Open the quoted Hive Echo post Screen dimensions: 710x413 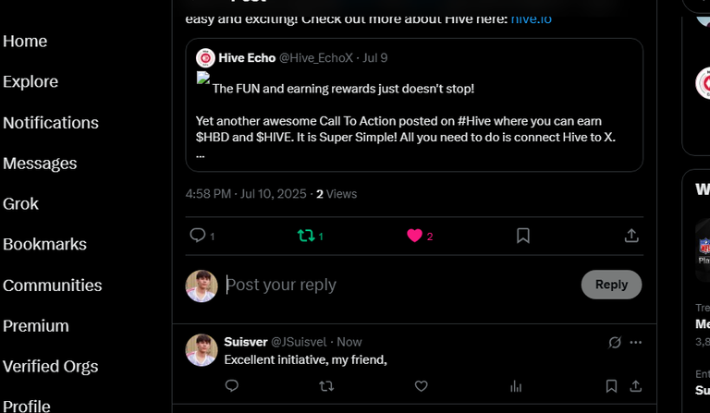click(x=414, y=105)
